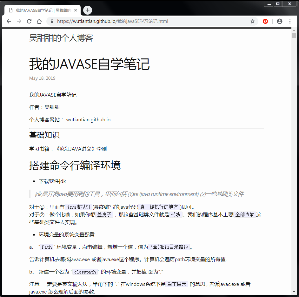Click the line 学习书籍：《疯狂JAVA讲义》李刚
The width and height of the screenshot is (299, 297).
[68, 149]
